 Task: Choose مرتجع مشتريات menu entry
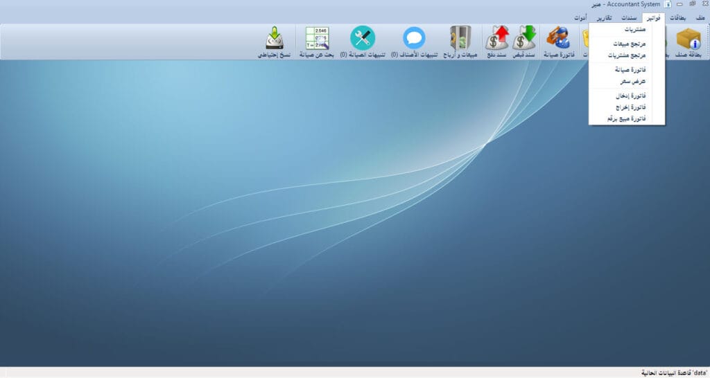(x=627, y=55)
